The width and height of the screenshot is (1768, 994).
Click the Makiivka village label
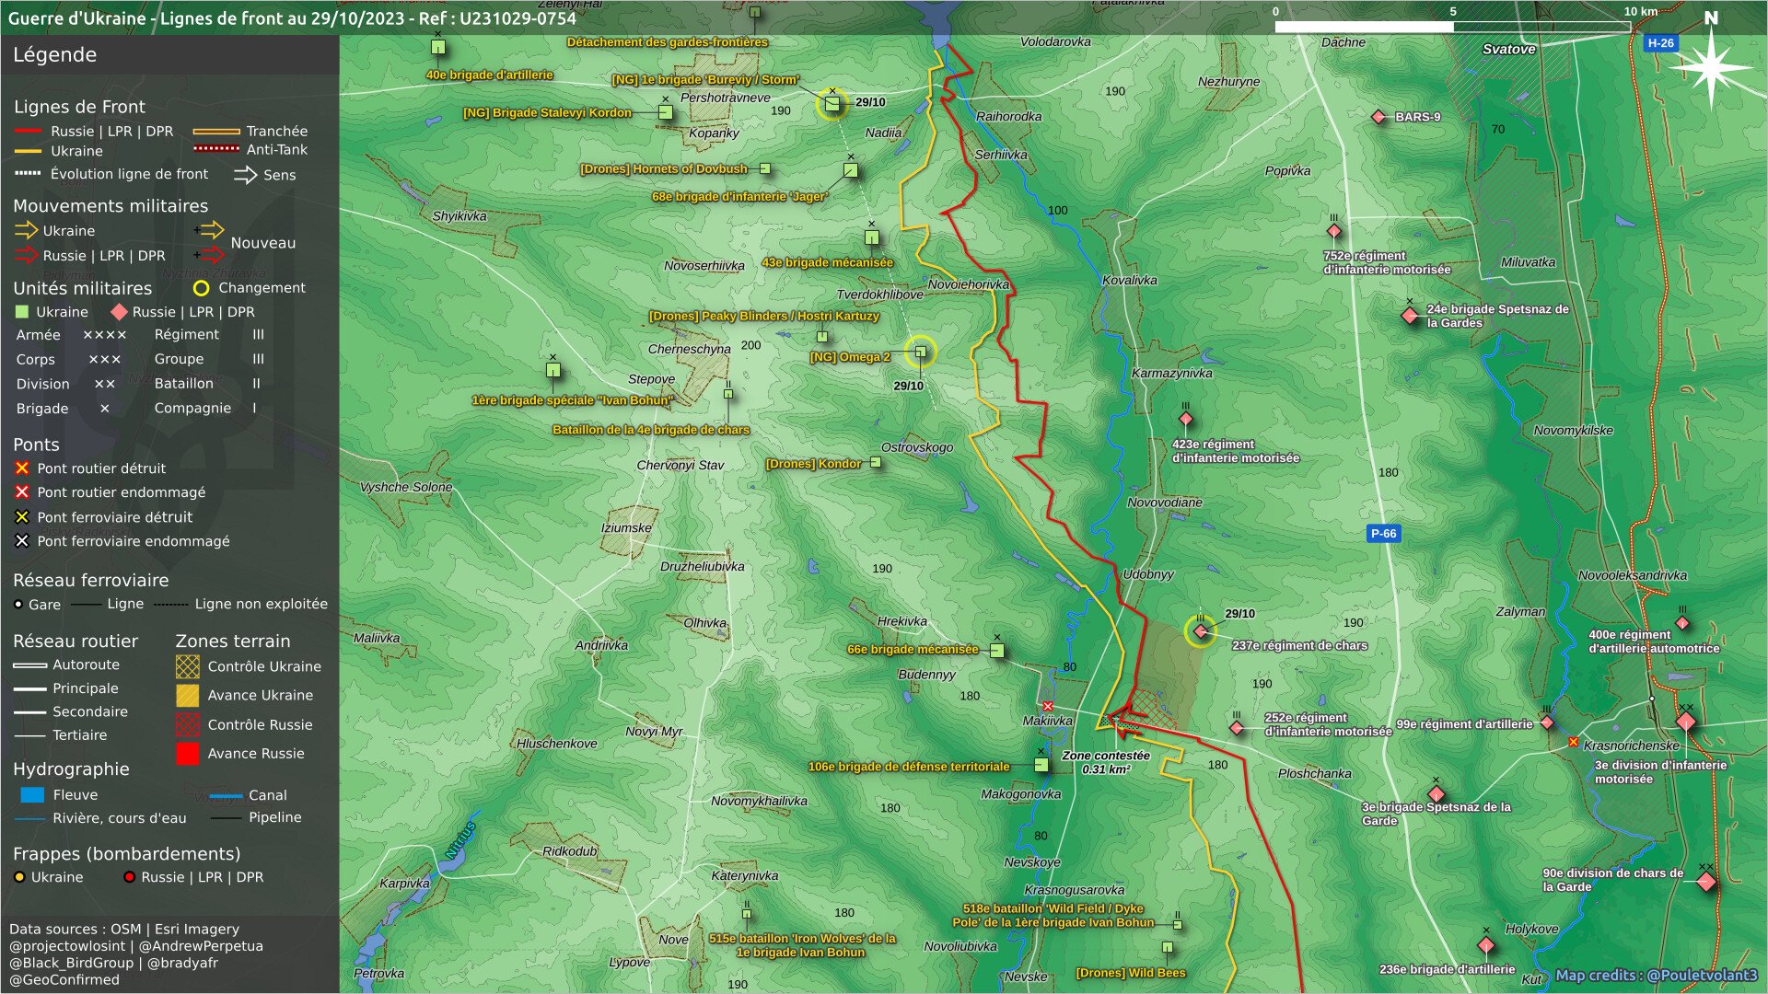click(x=1048, y=721)
